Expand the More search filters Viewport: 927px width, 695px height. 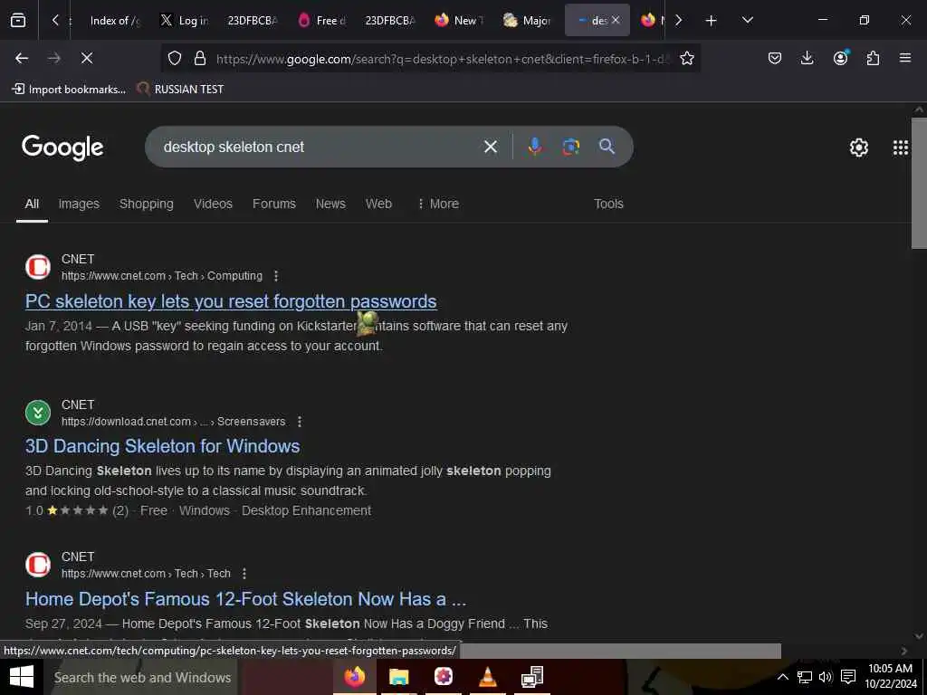pos(438,204)
